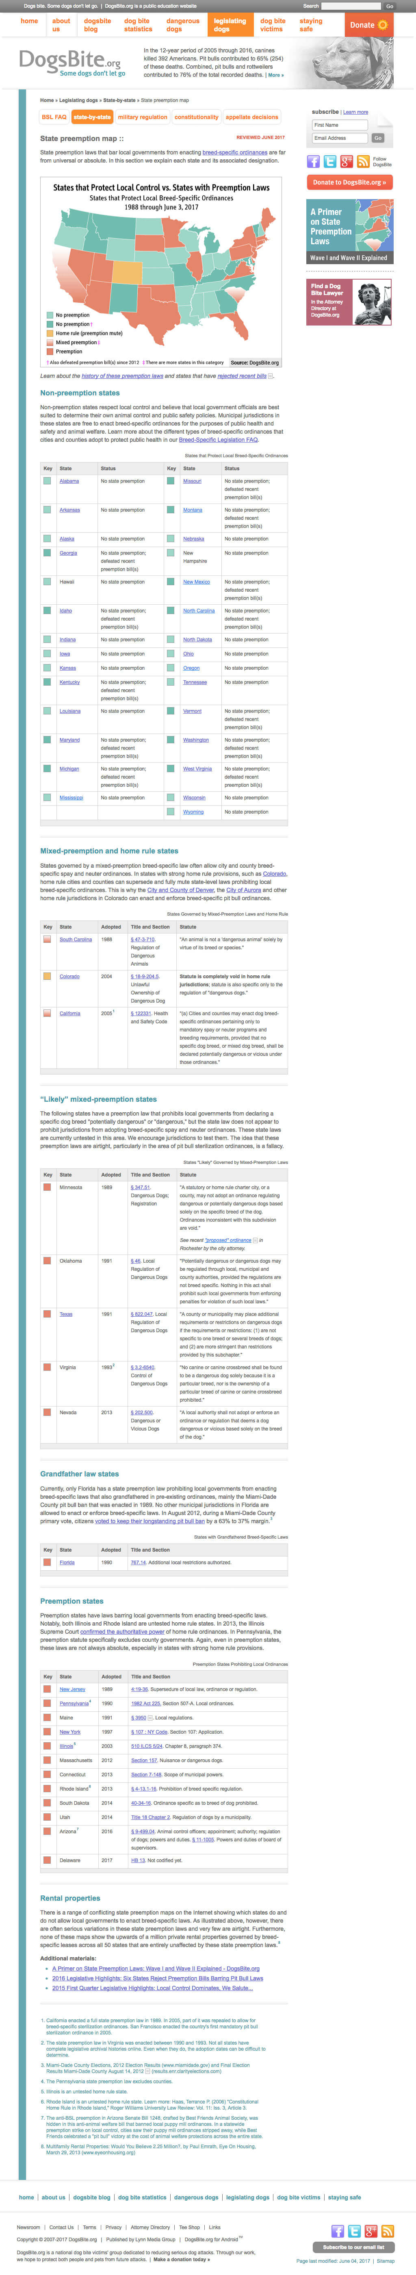Open the Google+ icon in the sidebar
This screenshot has height=2275, width=416.
[346, 162]
